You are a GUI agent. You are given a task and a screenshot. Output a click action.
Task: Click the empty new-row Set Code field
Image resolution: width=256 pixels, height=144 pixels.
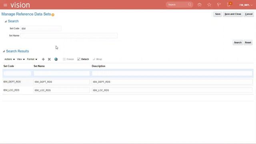17,73
